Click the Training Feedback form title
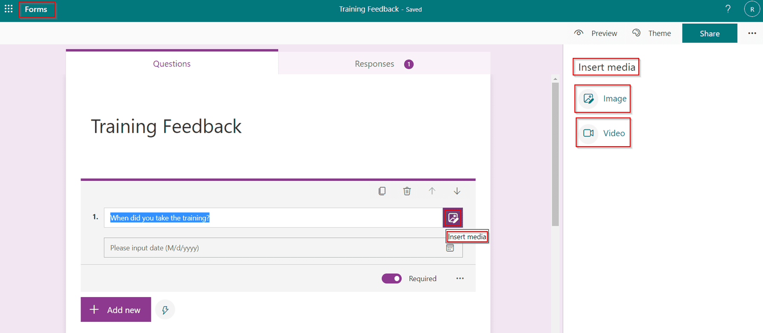763x333 pixels. [166, 126]
